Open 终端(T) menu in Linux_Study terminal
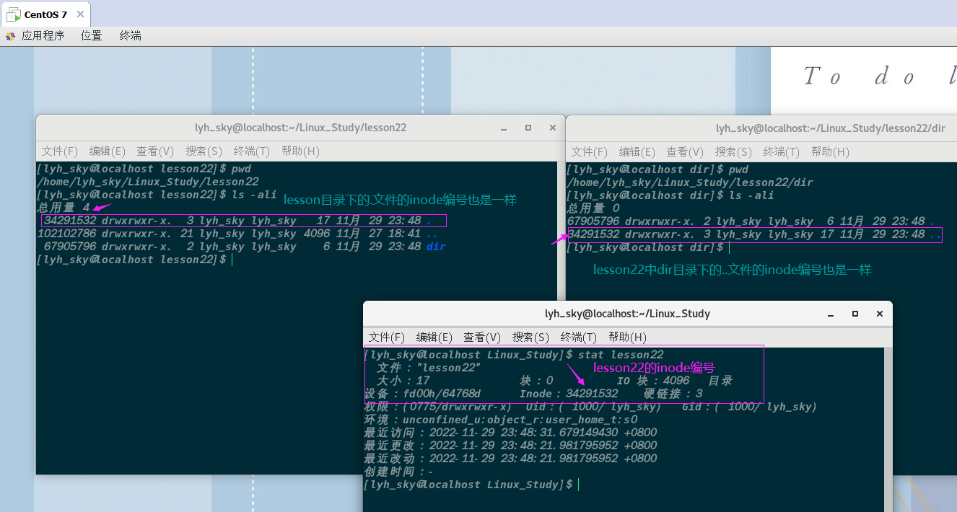 click(579, 337)
